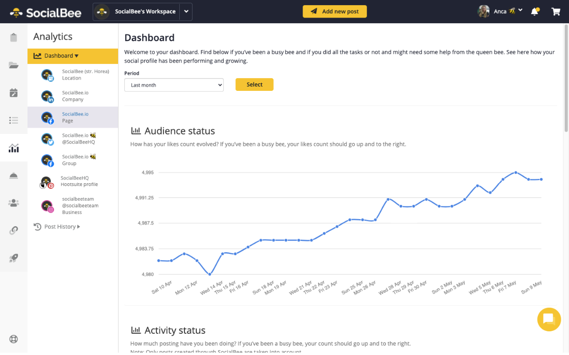Click the @SocialBeeHQ Twitter avatar

[47, 139]
